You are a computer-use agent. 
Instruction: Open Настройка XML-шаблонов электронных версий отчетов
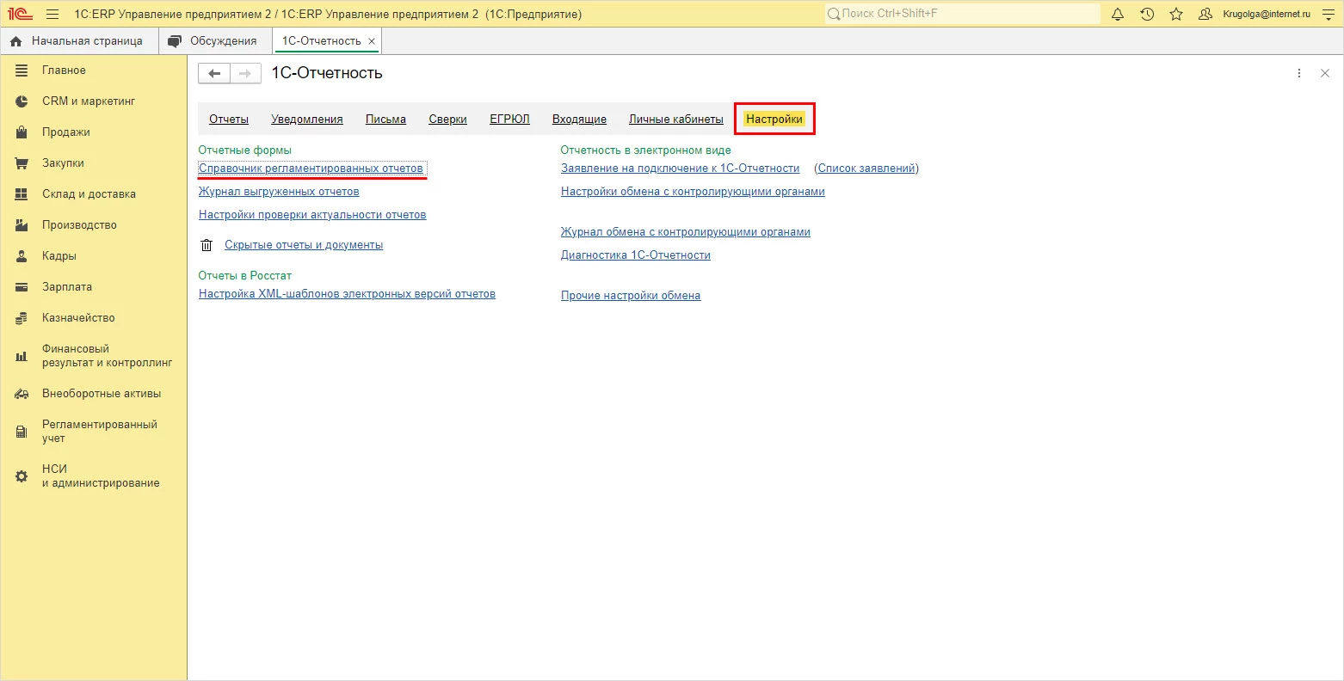347,294
